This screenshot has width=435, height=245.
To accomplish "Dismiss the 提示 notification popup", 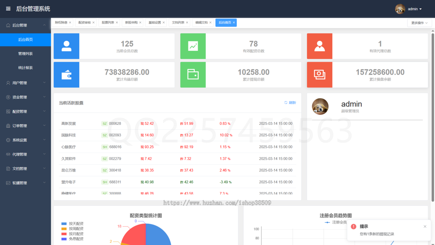I will [425, 226].
